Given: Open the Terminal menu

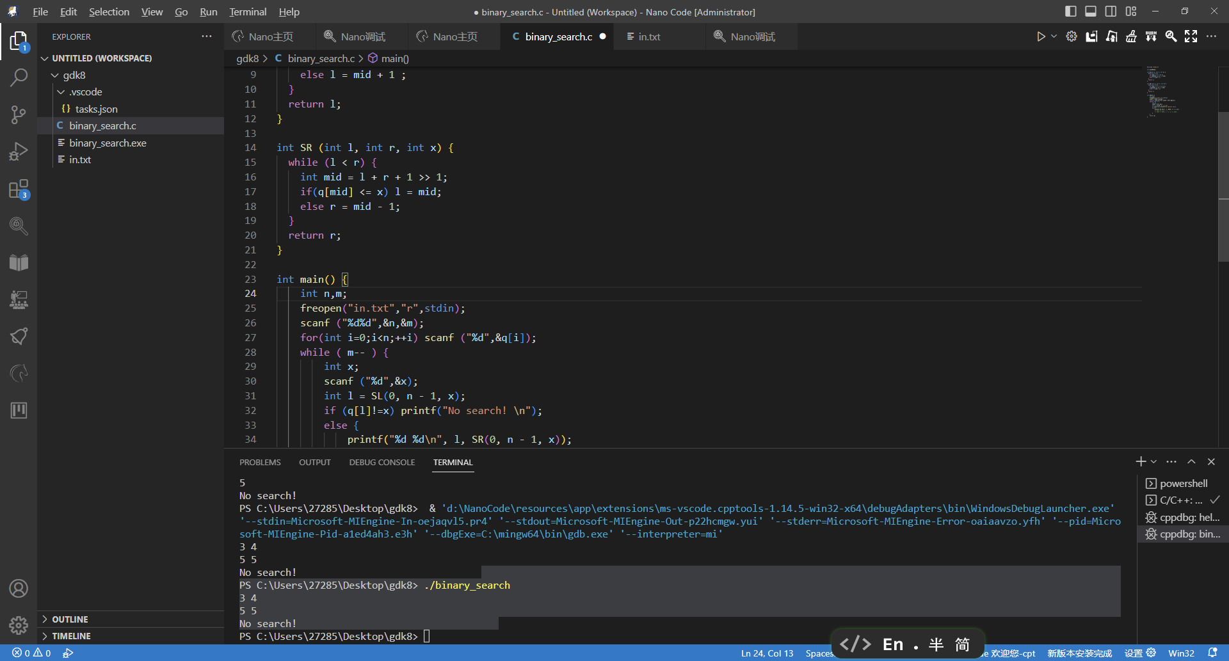Looking at the screenshot, I should point(248,12).
